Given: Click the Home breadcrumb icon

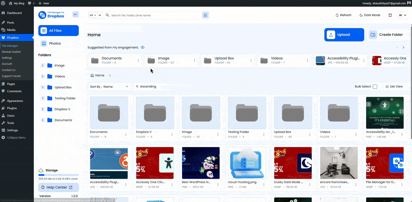Looking at the screenshot, I should pyautogui.click(x=92, y=75).
